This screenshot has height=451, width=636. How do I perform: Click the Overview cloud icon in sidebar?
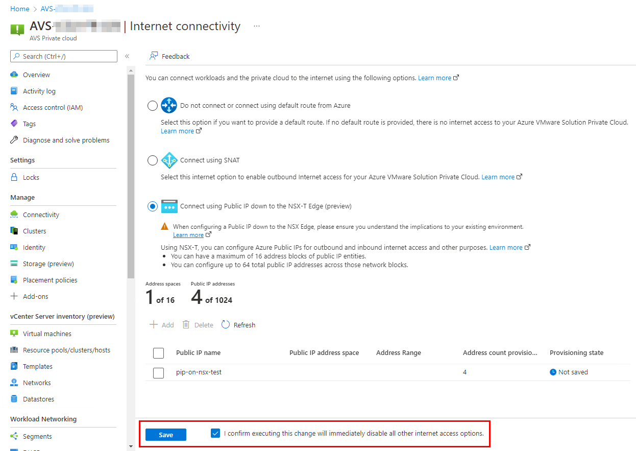[14, 75]
